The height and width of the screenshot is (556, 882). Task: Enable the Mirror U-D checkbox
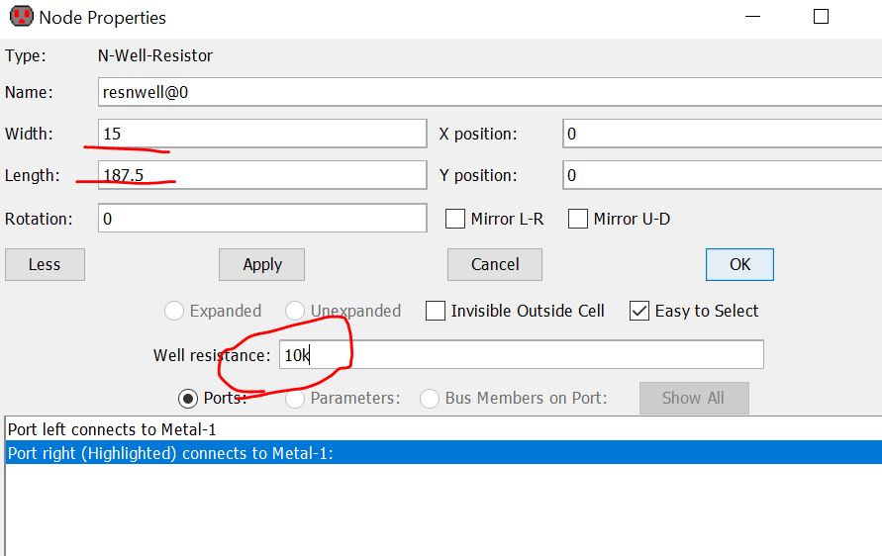[578, 219]
